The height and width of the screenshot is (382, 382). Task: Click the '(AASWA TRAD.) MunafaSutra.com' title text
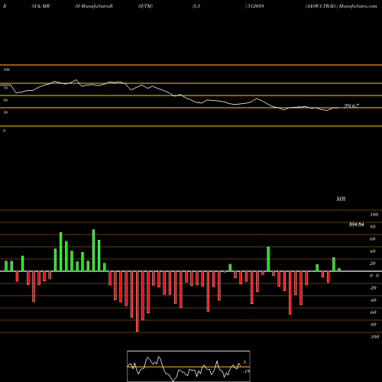[x=341, y=6]
